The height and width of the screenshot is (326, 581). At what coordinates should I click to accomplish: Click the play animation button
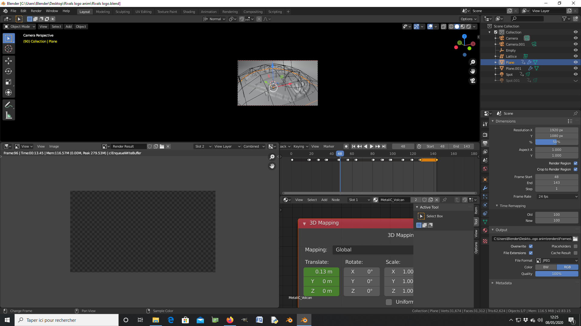(x=372, y=146)
